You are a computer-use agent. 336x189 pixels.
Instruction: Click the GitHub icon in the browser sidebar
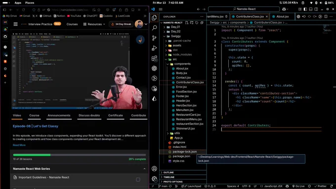[x=5, y=37]
